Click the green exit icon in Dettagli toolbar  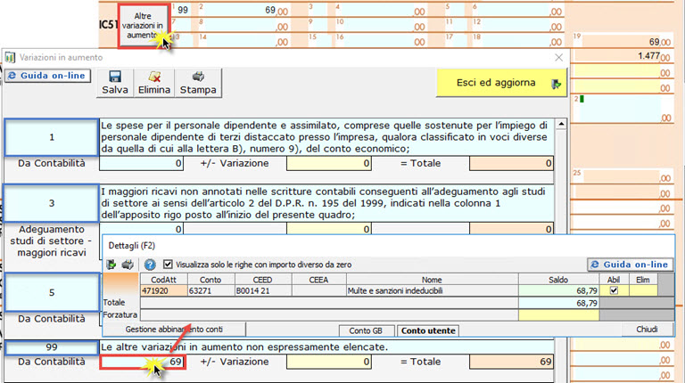coord(111,265)
